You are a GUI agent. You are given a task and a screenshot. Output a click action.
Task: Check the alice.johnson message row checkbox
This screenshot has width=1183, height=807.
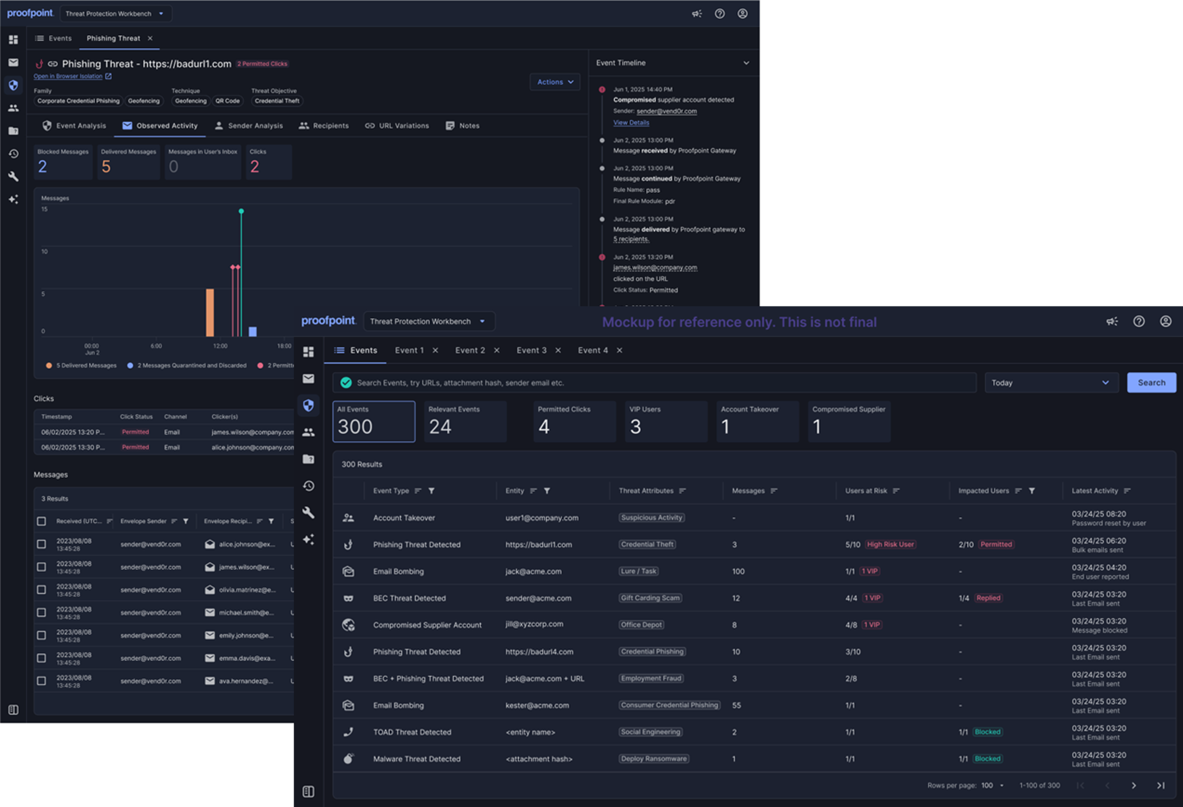click(x=41, y=544)
